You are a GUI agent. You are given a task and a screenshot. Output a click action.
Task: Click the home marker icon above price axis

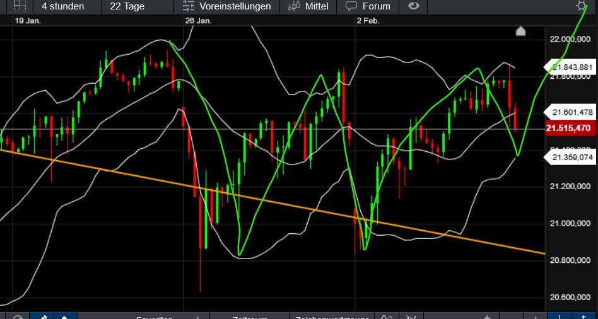click(520, 31)
